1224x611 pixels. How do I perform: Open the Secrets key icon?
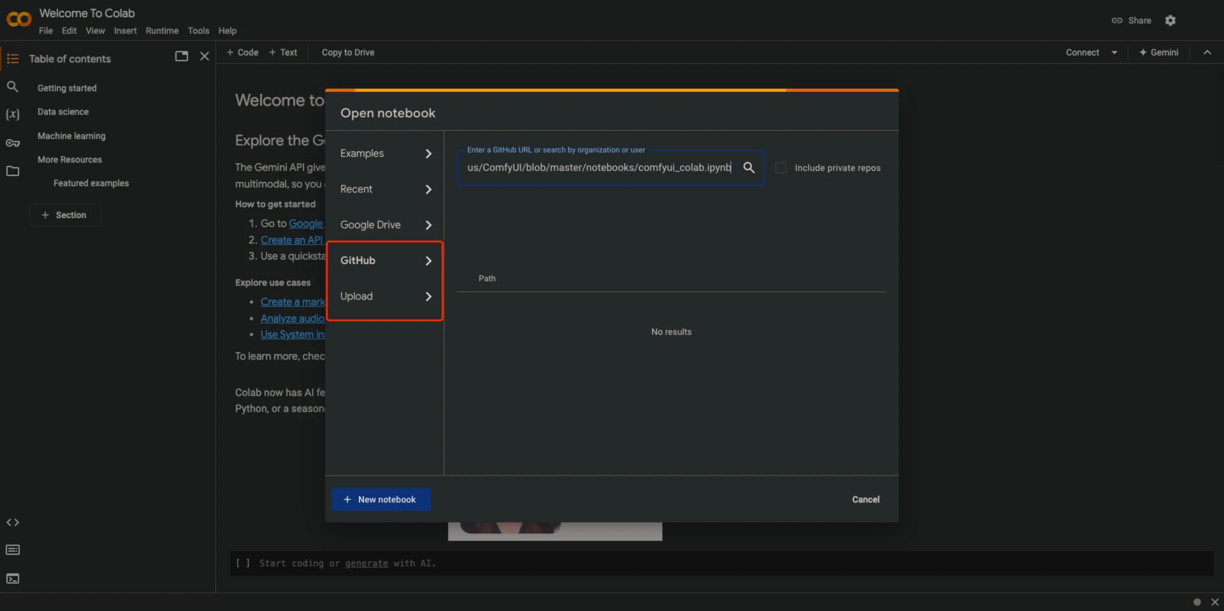13,143
